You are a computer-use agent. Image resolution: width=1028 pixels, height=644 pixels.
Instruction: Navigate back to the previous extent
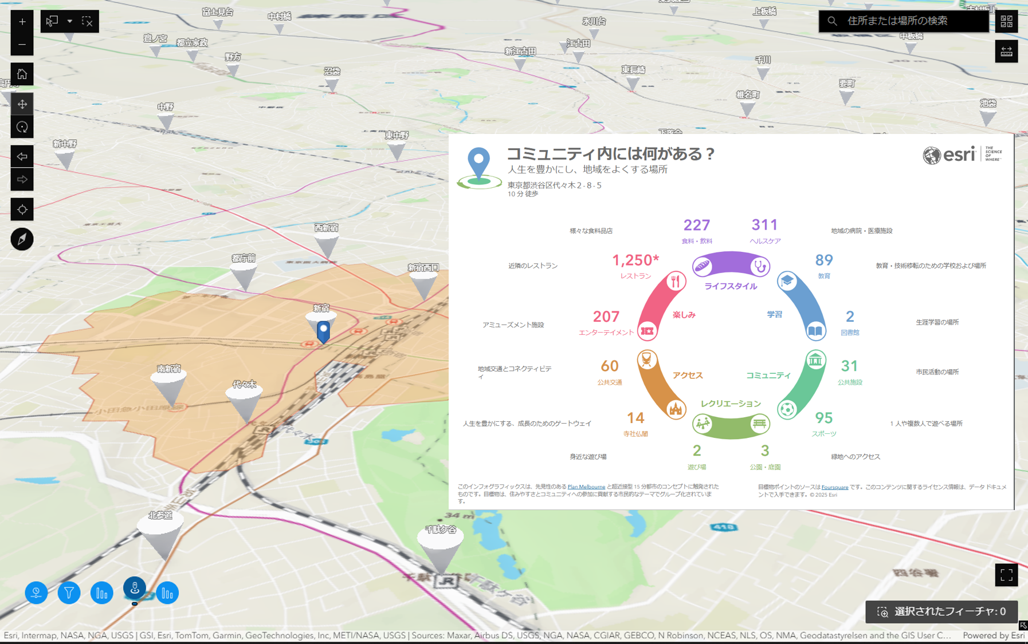tap(22, 156)
